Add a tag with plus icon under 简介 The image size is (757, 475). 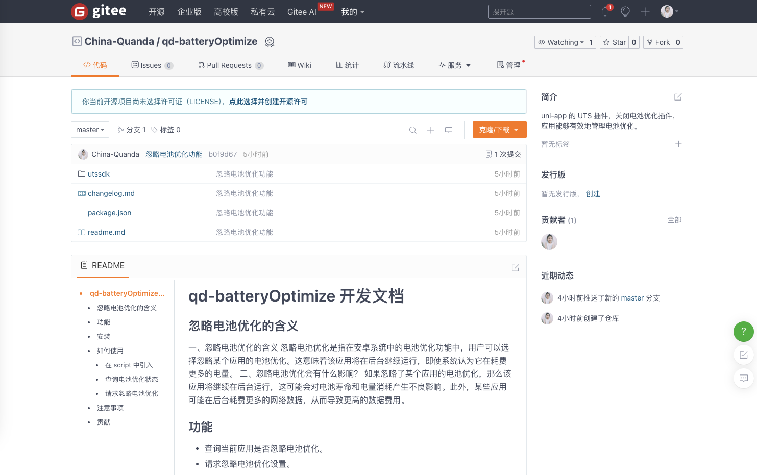[x=678, y=144]
